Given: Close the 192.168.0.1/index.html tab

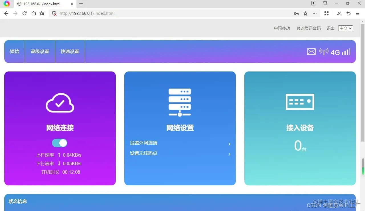Looking at the screenshot, I should (x=72, y=4).
